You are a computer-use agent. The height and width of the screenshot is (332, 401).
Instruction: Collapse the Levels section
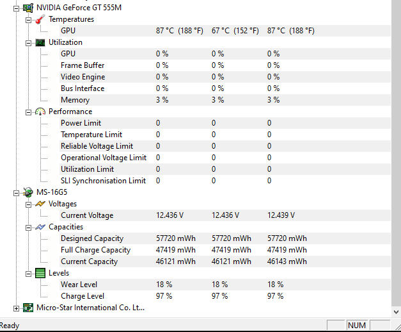point(28,273)
